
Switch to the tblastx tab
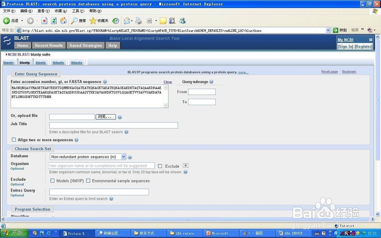(x=77, y=63)
